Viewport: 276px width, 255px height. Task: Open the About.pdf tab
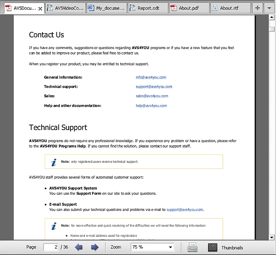189,8
